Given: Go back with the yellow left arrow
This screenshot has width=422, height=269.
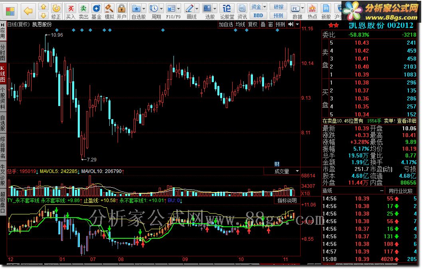Looking at the screenshot, I should [x=28, y=11].
